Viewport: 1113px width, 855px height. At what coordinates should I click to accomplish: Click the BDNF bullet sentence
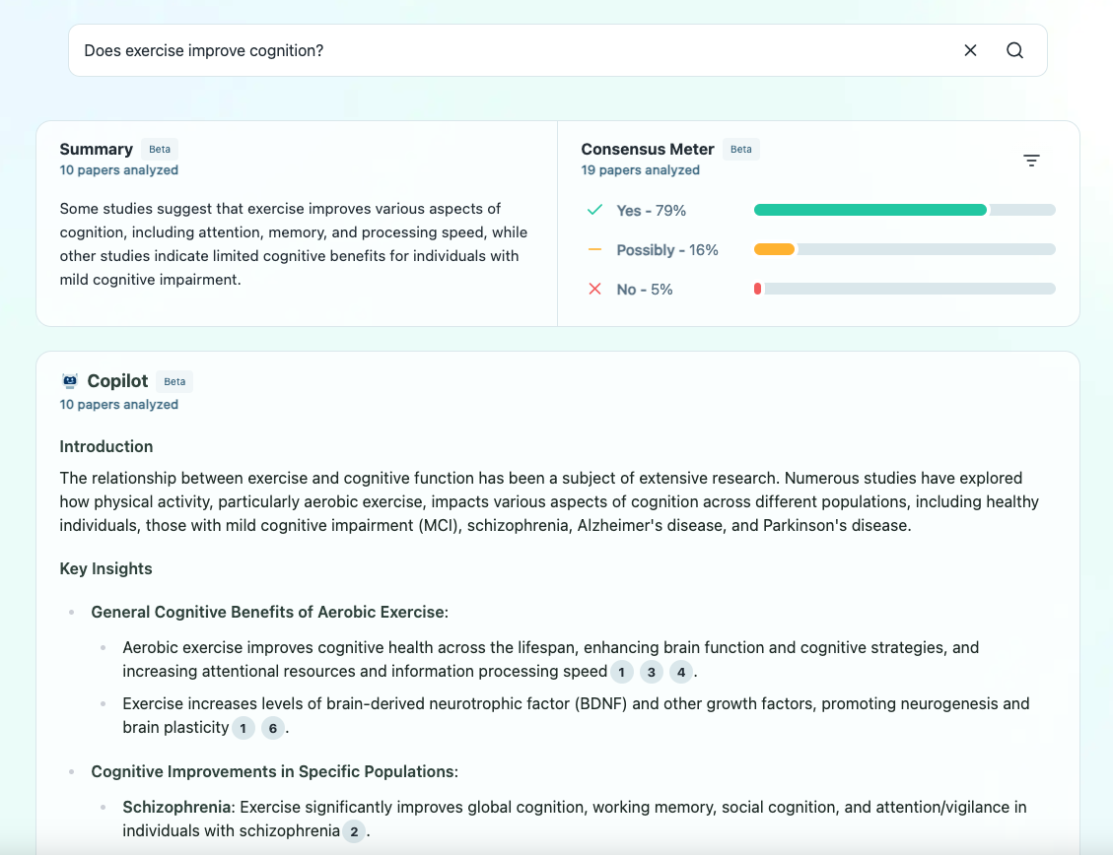576,716
